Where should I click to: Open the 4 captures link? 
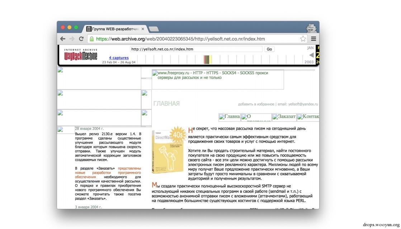pos(119,58)
